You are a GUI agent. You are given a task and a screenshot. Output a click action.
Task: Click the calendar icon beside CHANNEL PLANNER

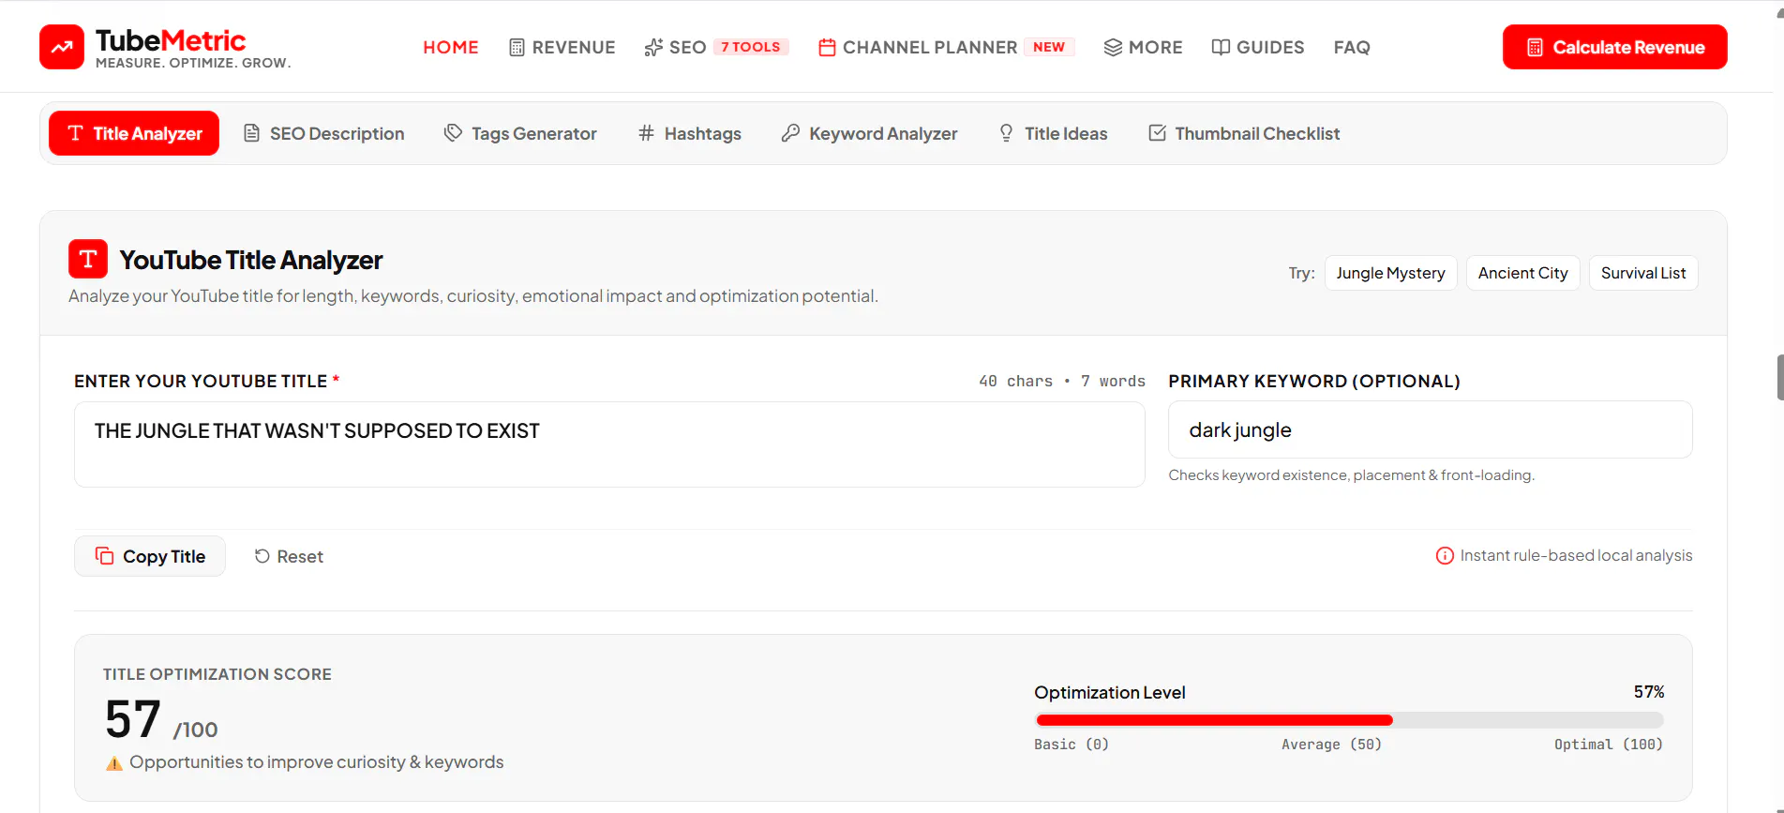coord(827,47)
